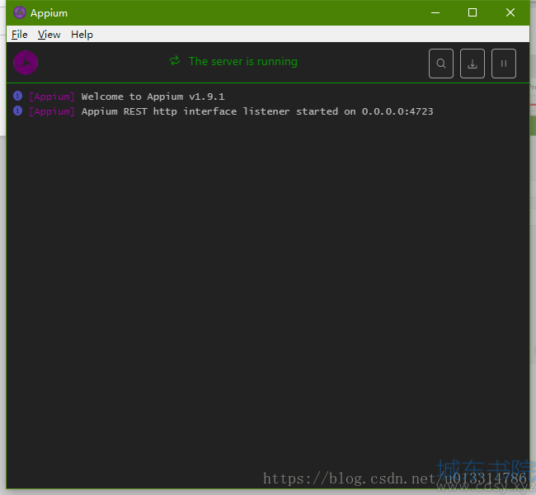Minimize the Appium window
Screen dimensions: 536x495
coord(435,12)
